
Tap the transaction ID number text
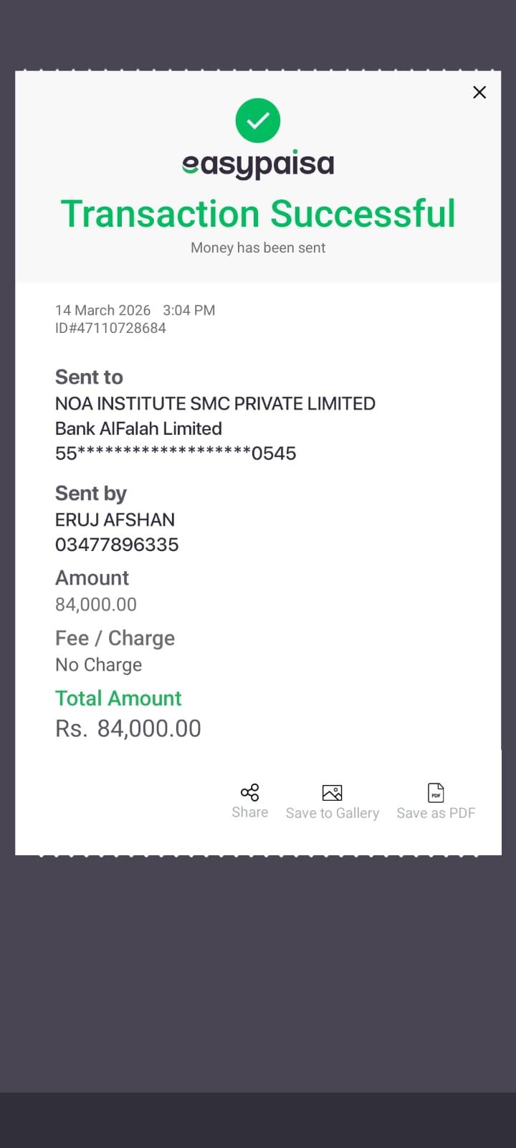pyautogui.click(x=110, y=328)
